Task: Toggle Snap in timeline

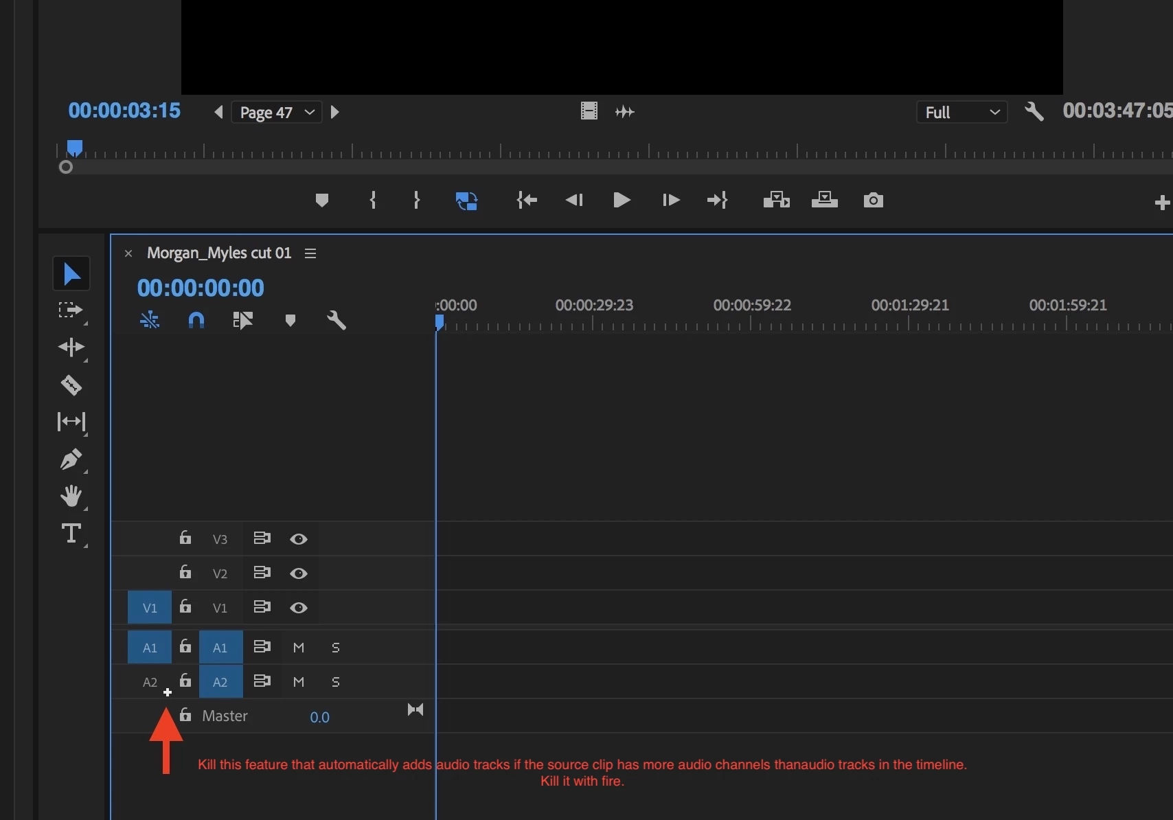Action: pyautogui.click(x=196, y=320)
